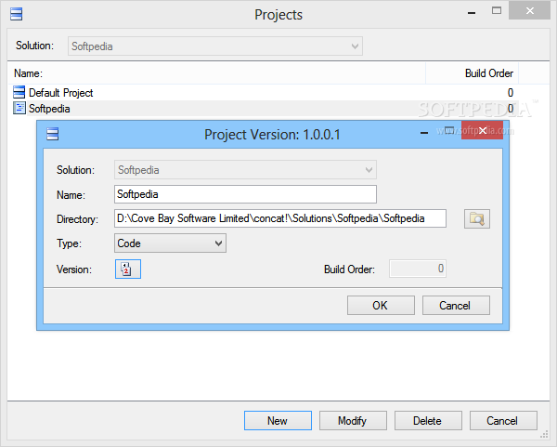Click into the Name text field
557x447 pixels.
click(x=245, y=194)
